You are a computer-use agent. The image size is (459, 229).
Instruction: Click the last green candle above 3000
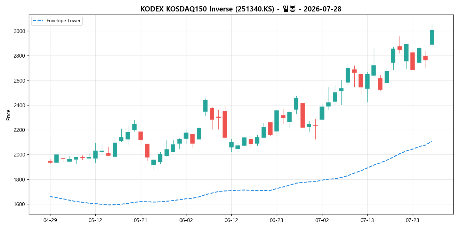click(x=432, y=37)
